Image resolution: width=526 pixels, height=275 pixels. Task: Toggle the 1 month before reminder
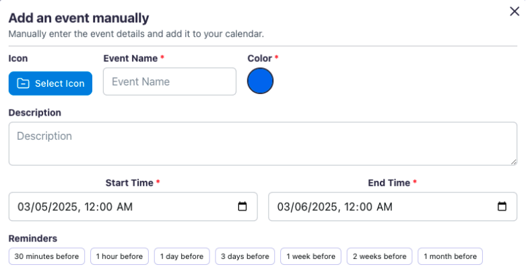450,256
